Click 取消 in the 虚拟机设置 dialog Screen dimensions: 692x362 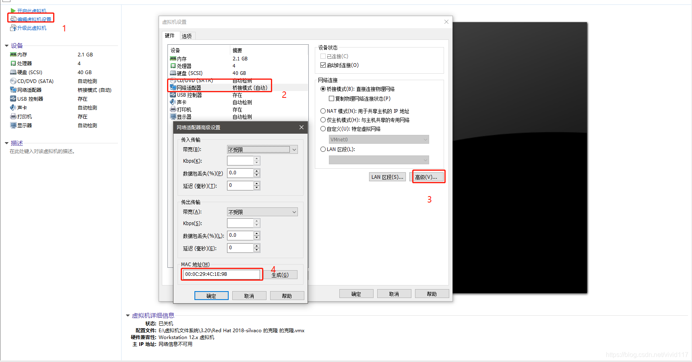click(394, 294)
